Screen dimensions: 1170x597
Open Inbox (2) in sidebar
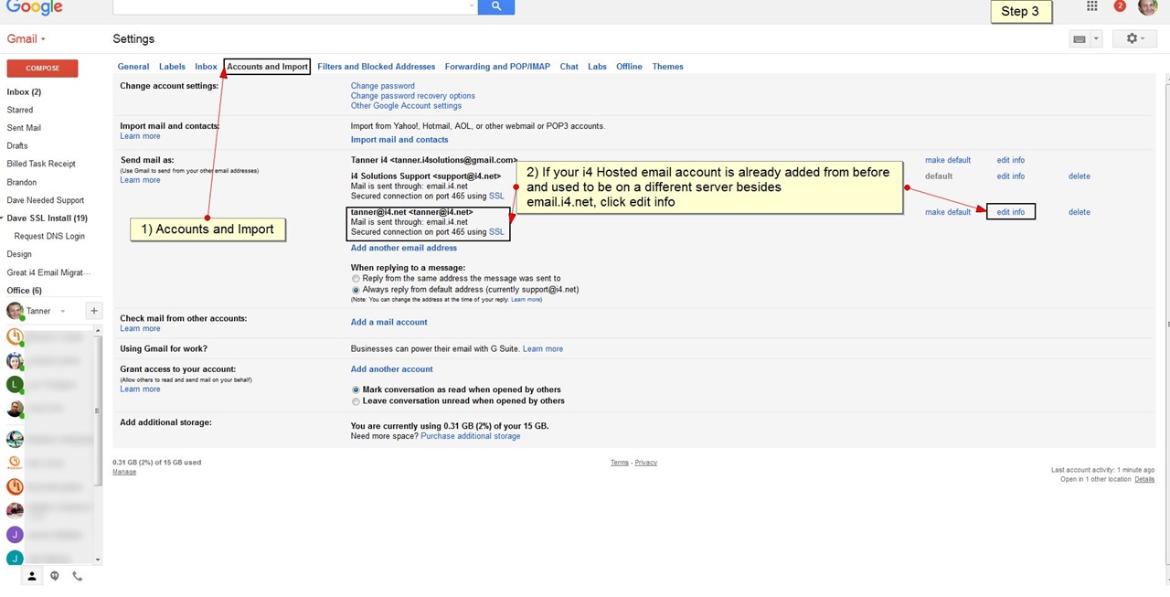(24, 92)
